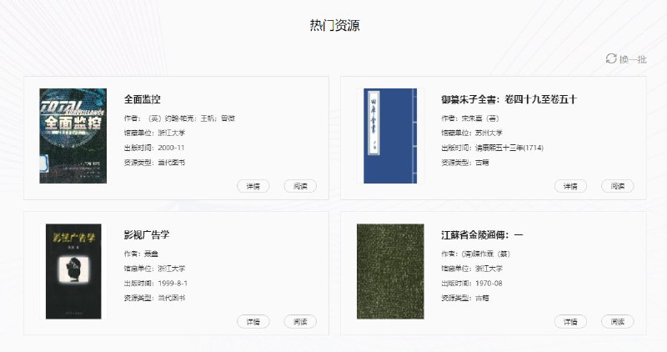Open the 影视广告学 title link
Screen dimensions: 667x352
tap(147, 234)
